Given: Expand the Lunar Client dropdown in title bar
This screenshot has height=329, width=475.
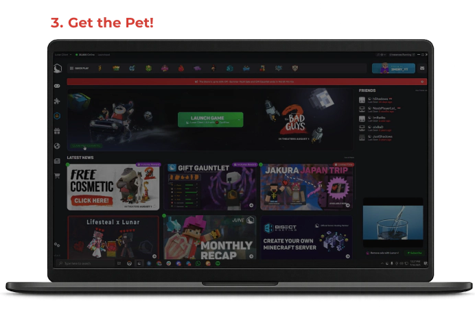Looking at the screenshot, I should (x=62, y=54).
